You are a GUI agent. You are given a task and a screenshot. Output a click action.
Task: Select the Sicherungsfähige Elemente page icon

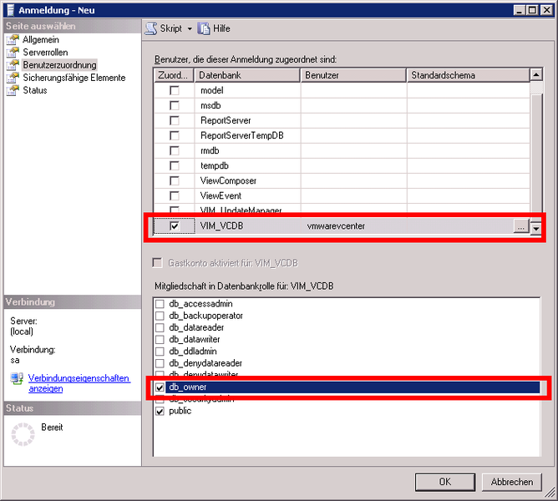coord(13,78)
